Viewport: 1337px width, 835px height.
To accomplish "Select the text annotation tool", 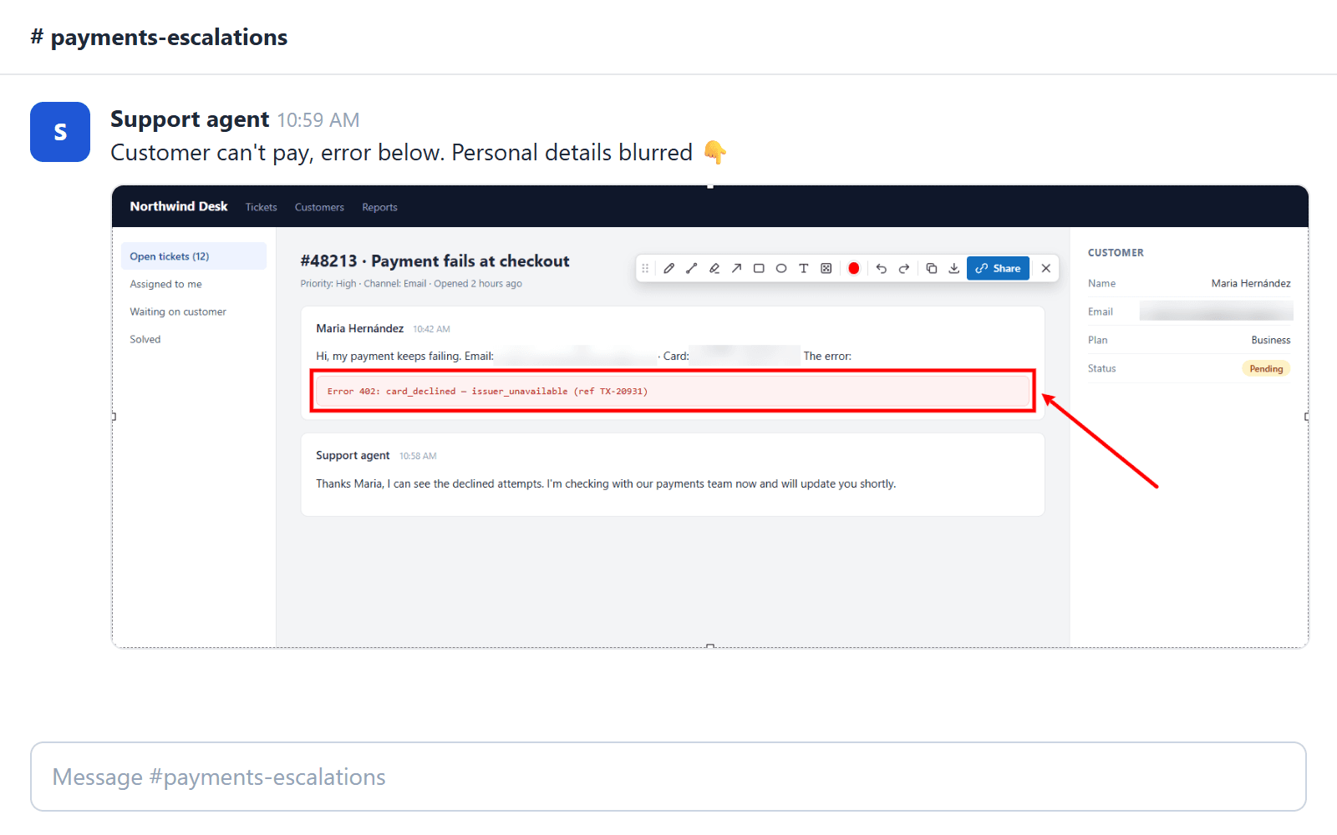I will click(804, 268).
